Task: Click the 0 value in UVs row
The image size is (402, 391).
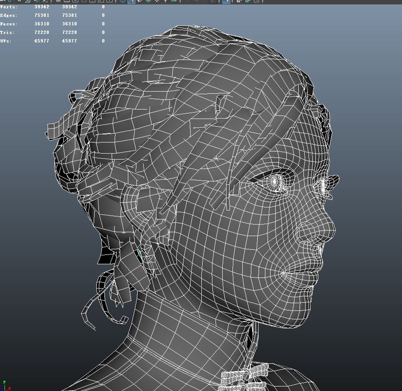Action: click(103, 41)
